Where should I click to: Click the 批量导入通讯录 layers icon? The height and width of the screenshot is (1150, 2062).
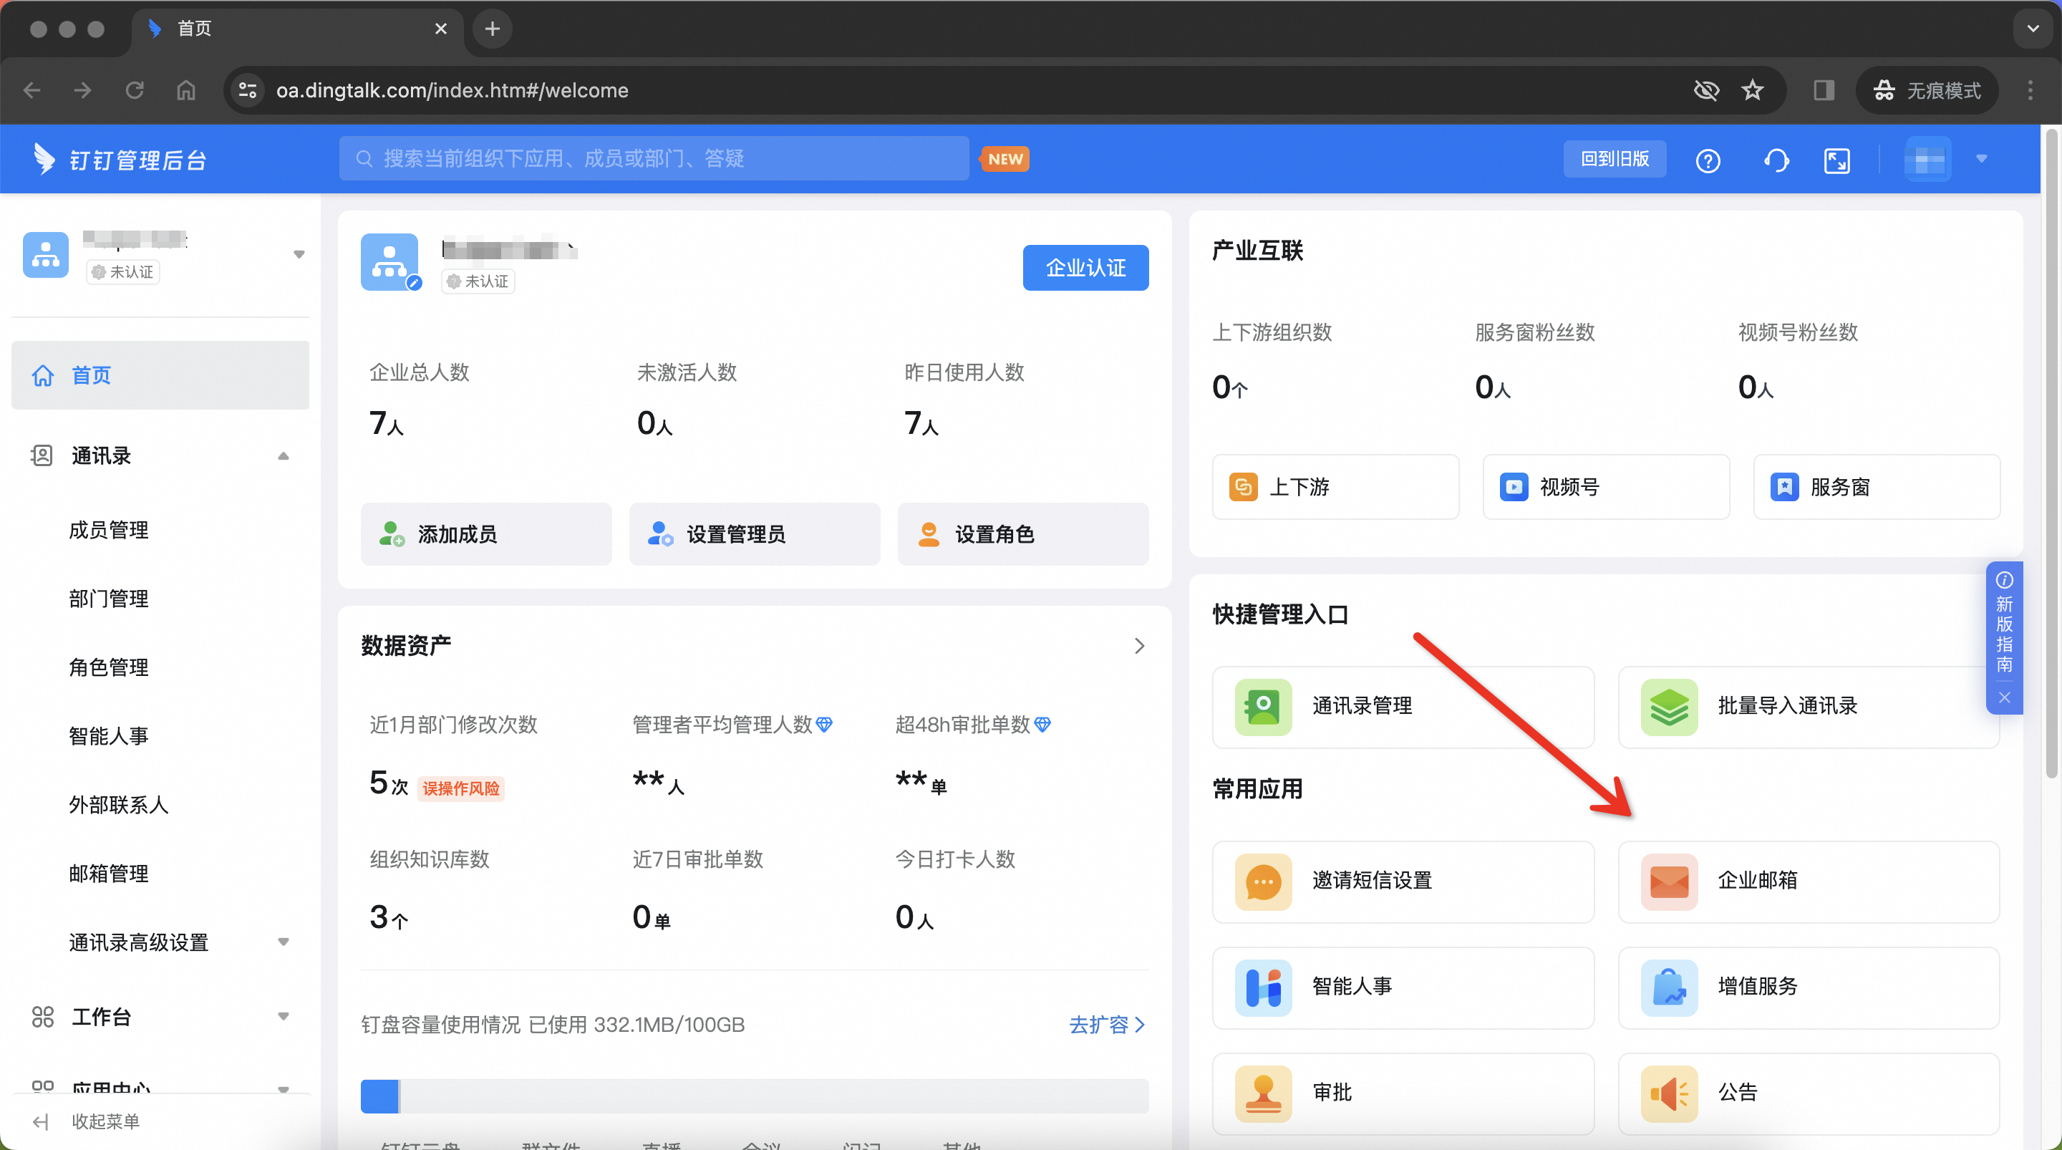(1669, 706)
